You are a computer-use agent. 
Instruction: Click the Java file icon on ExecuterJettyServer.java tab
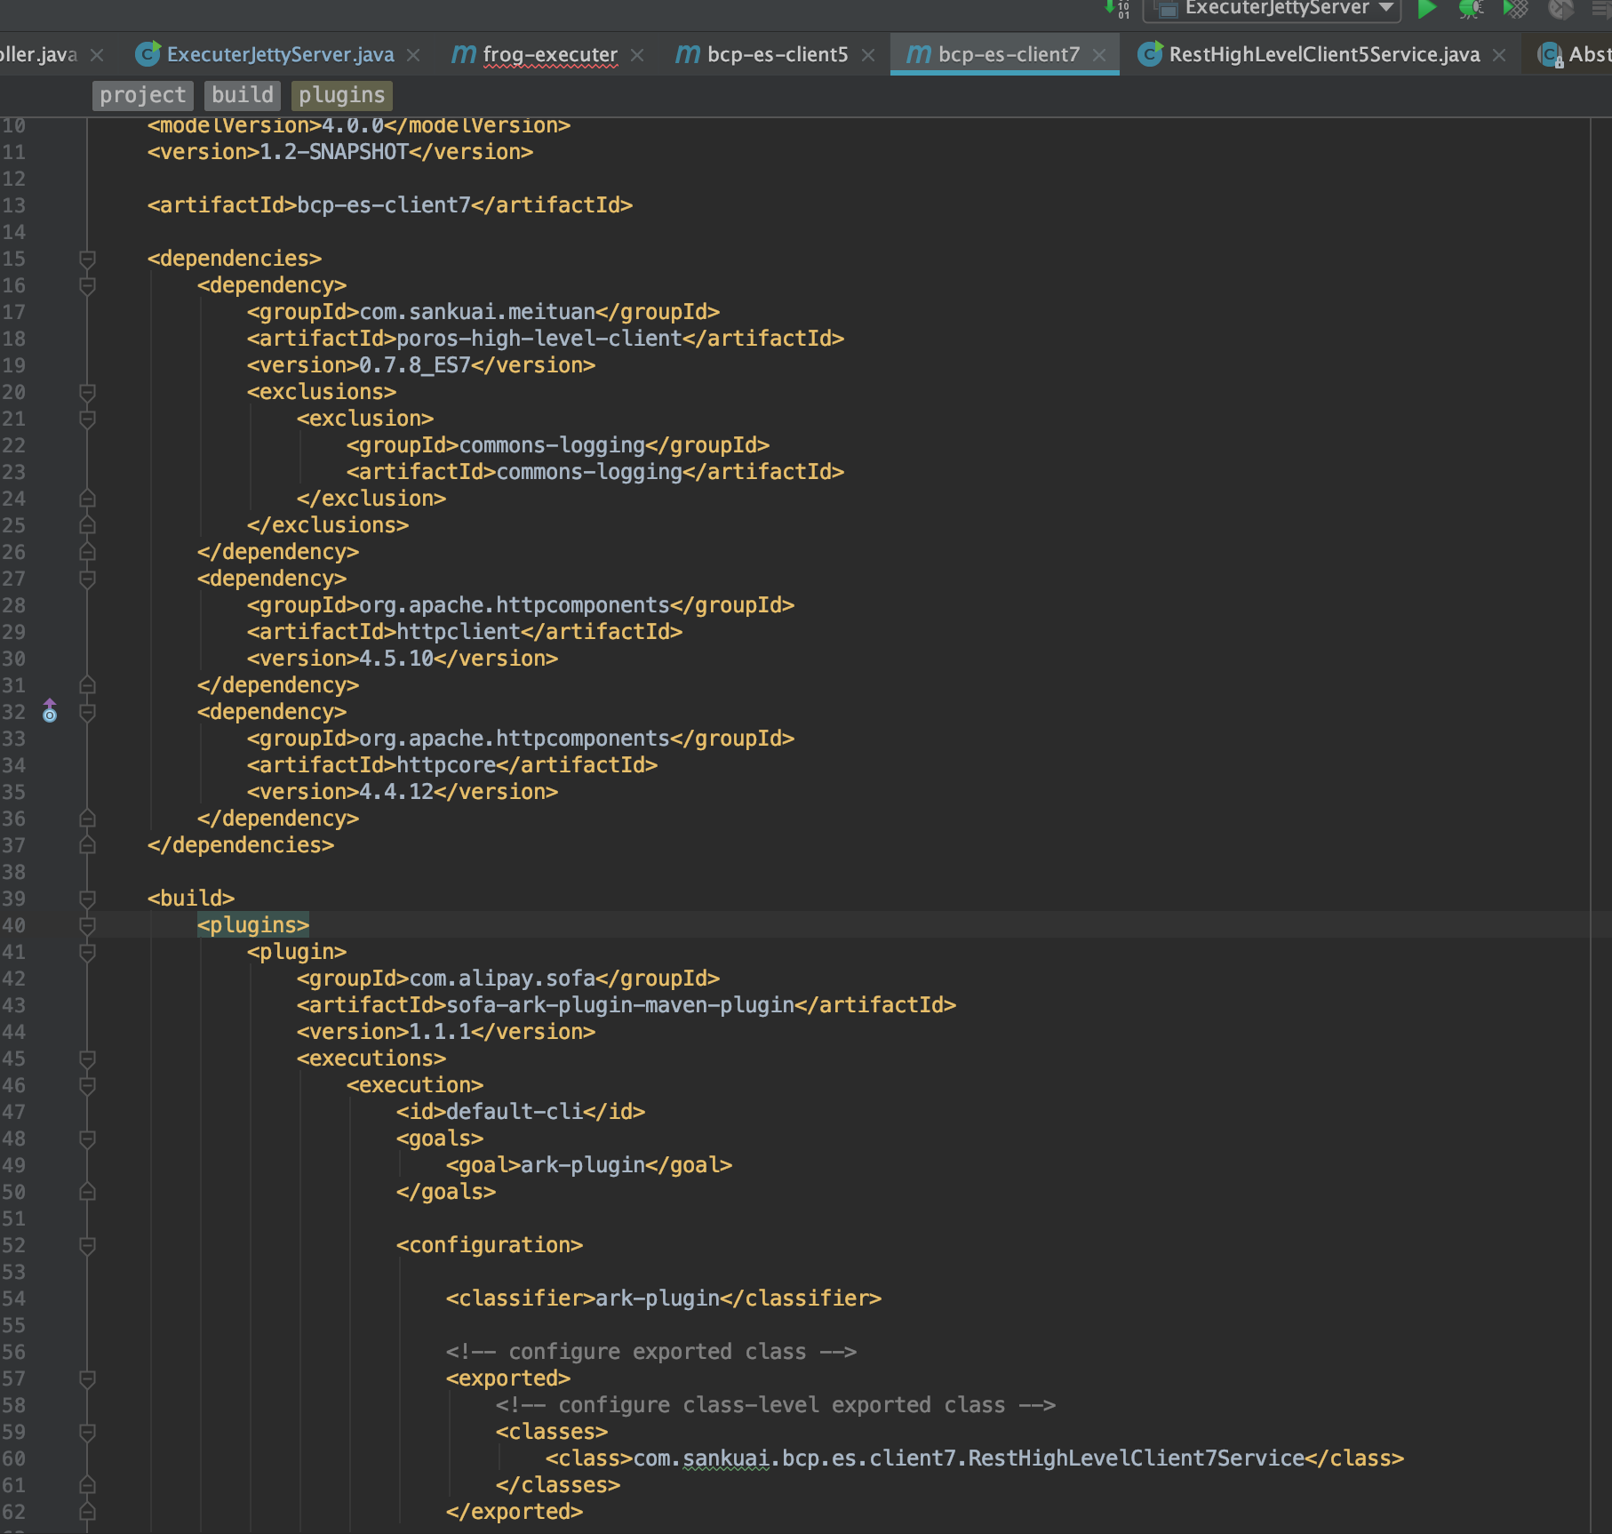pyautogui.click(x=148, y=53)
